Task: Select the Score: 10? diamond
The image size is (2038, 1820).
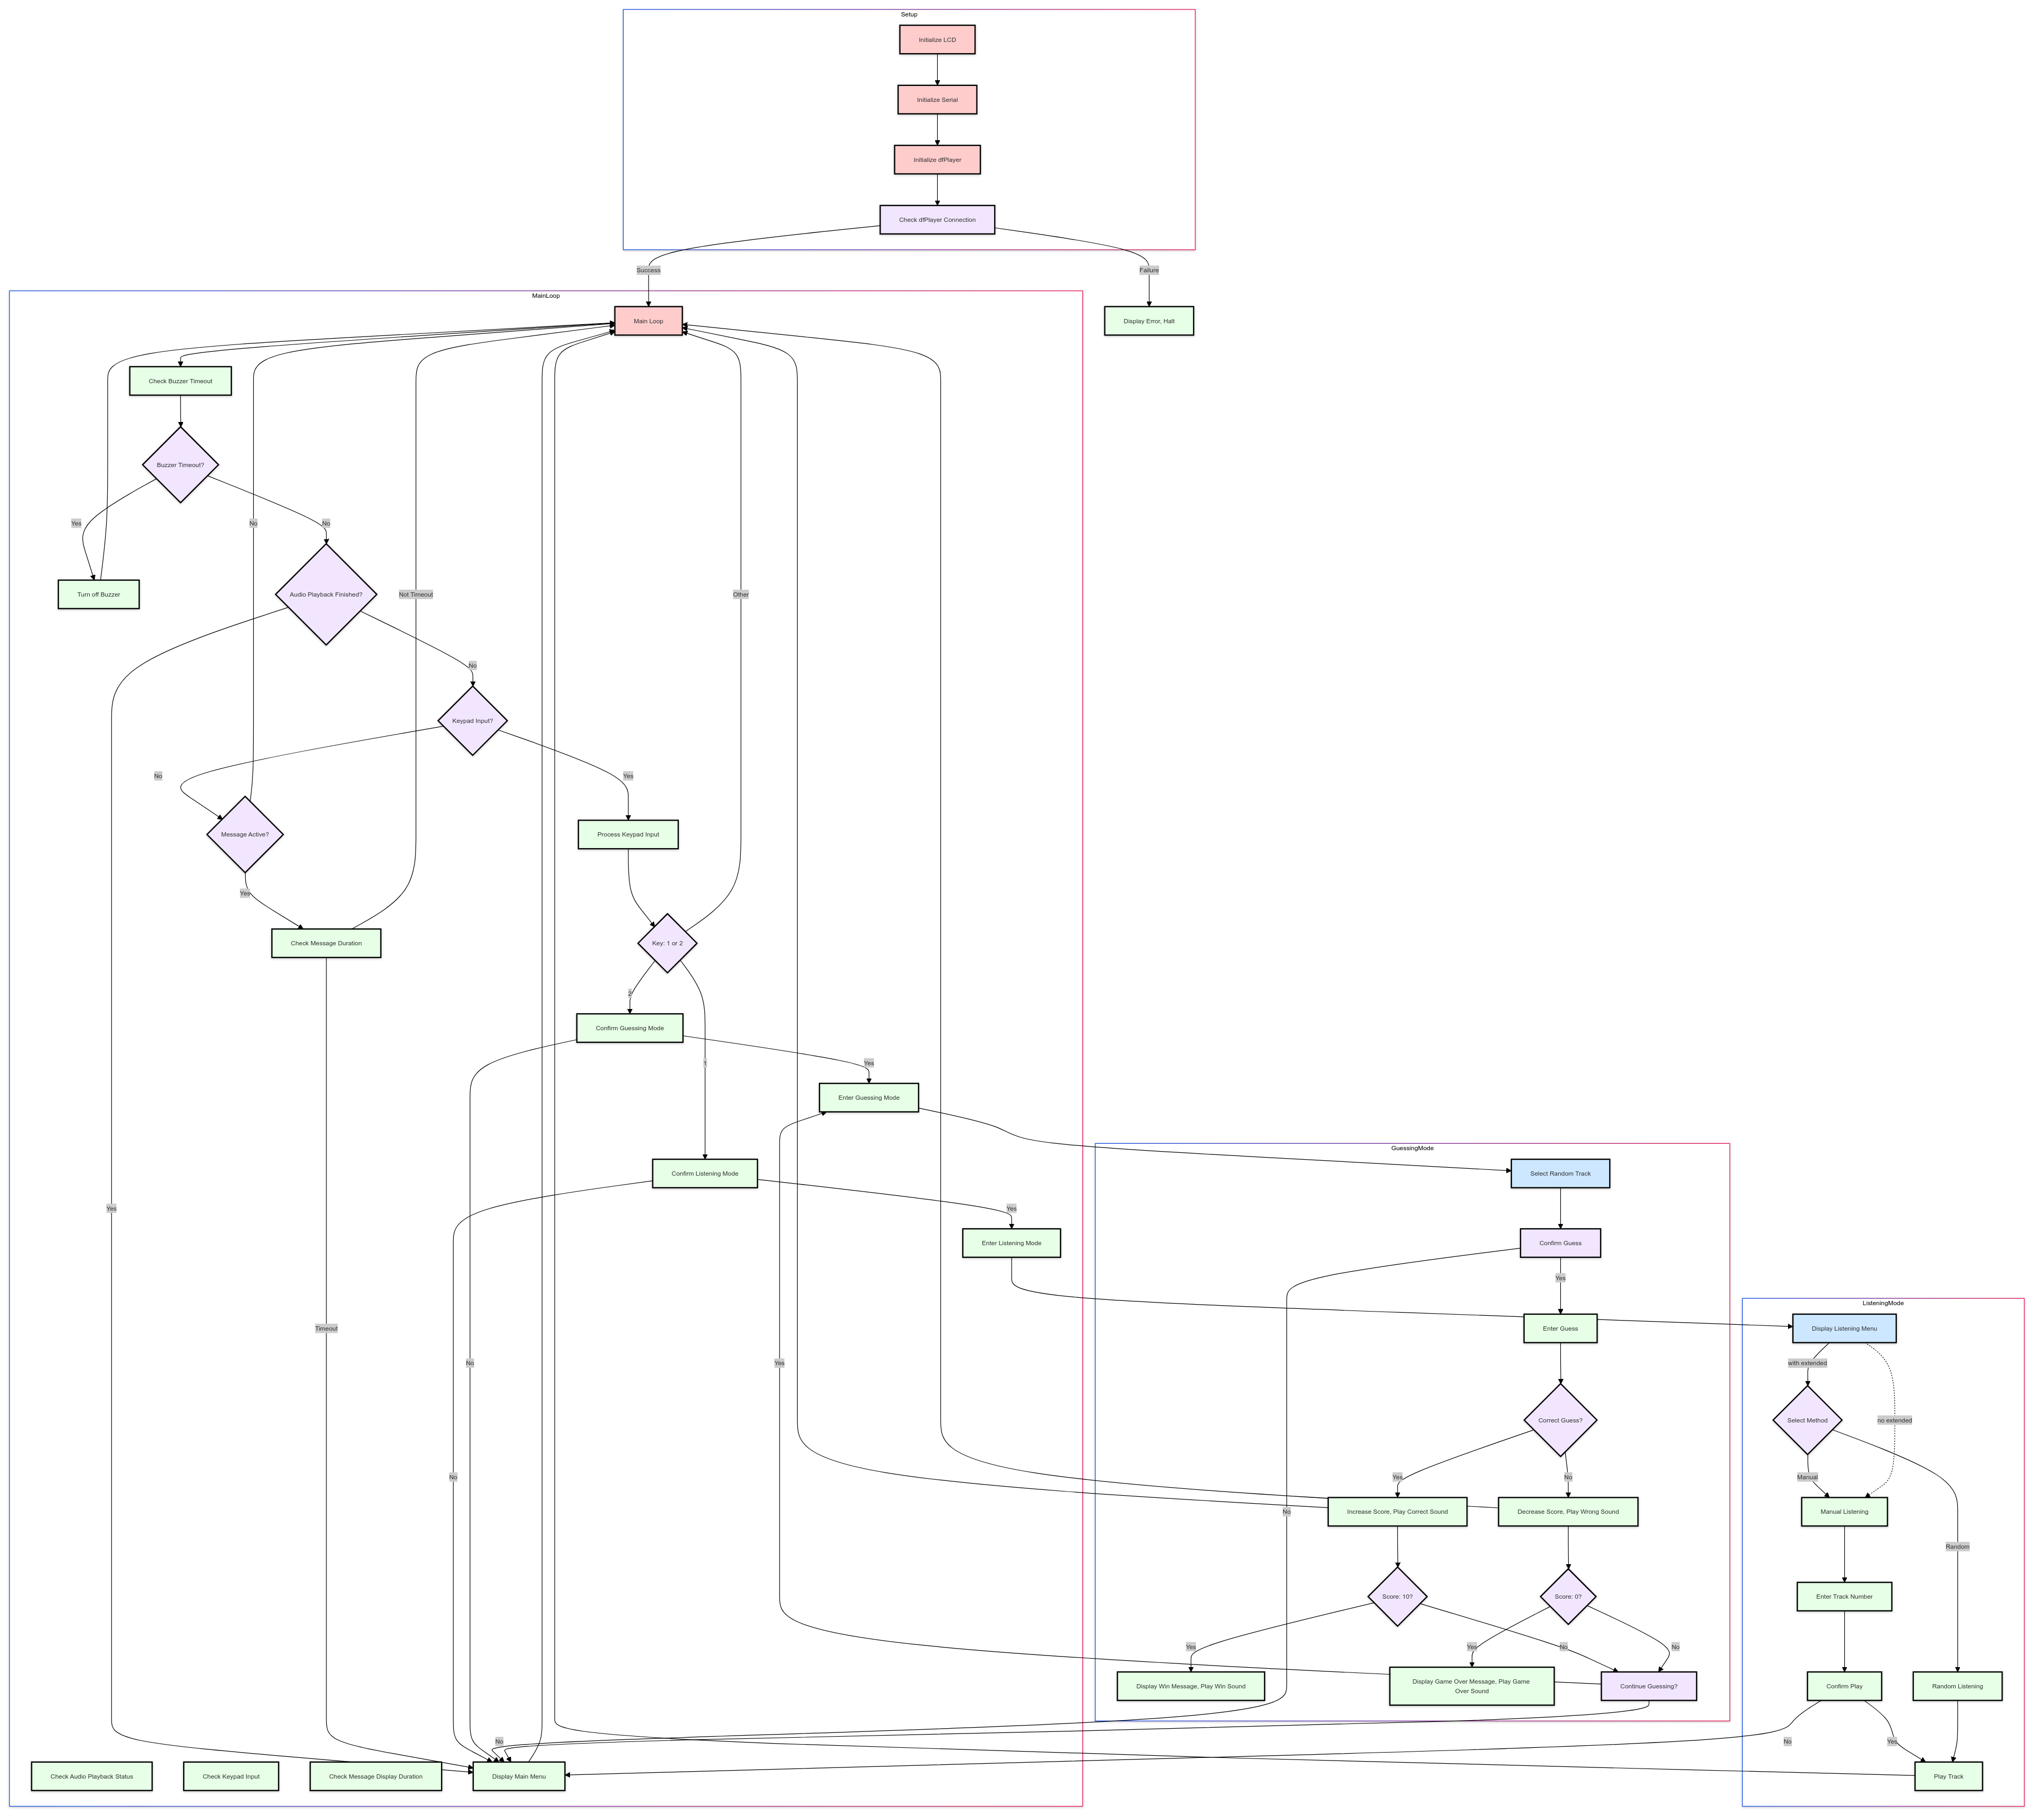Action: pyautogui.click(x=1397, y=1597)
